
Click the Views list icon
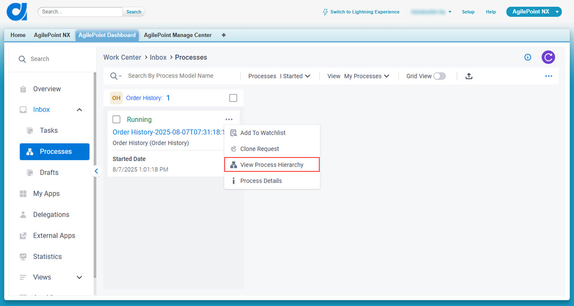(23, 277)
